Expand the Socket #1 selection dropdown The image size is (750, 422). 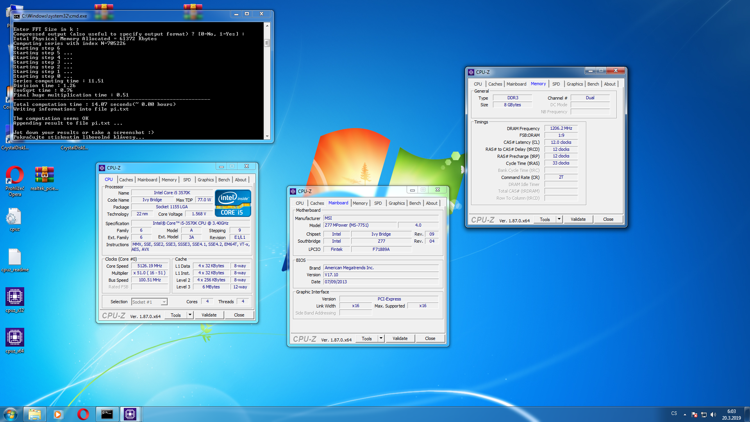pos(164,302)
